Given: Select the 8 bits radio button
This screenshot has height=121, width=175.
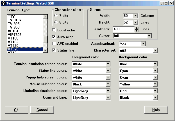Looking at the screenshot, I should pyautogui.click(x=56, y=22).
